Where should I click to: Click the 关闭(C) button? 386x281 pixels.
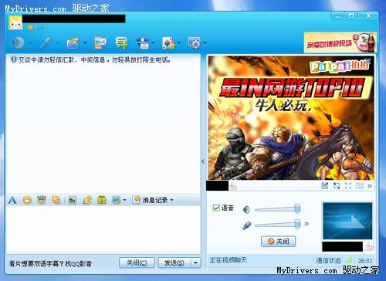coord(137,262)
